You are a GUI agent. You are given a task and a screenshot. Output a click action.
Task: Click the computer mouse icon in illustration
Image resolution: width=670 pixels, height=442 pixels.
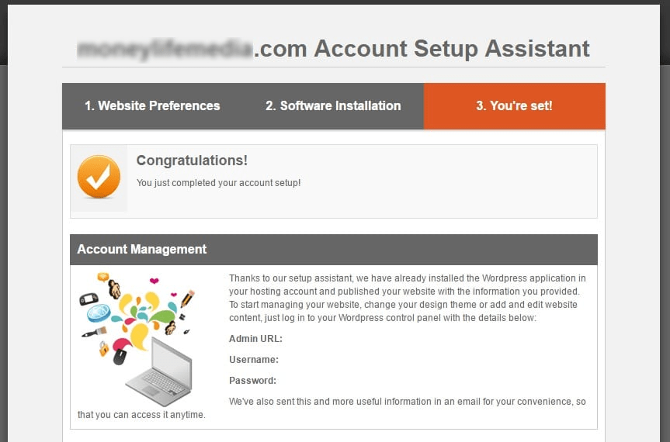point(120,356)
